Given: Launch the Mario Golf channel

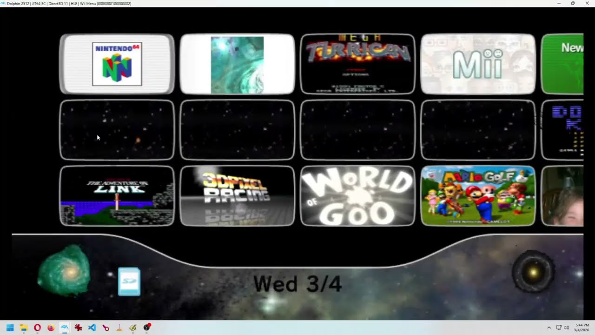Looking at the screenshot, I should [478, 196].
